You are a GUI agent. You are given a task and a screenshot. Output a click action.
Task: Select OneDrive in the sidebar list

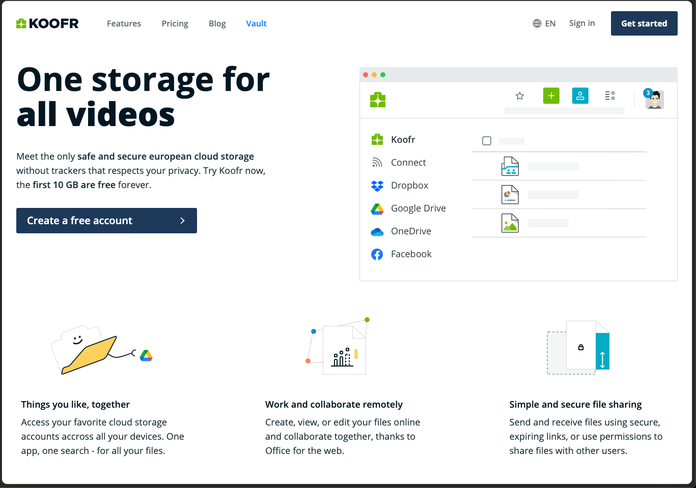(401, 231)
